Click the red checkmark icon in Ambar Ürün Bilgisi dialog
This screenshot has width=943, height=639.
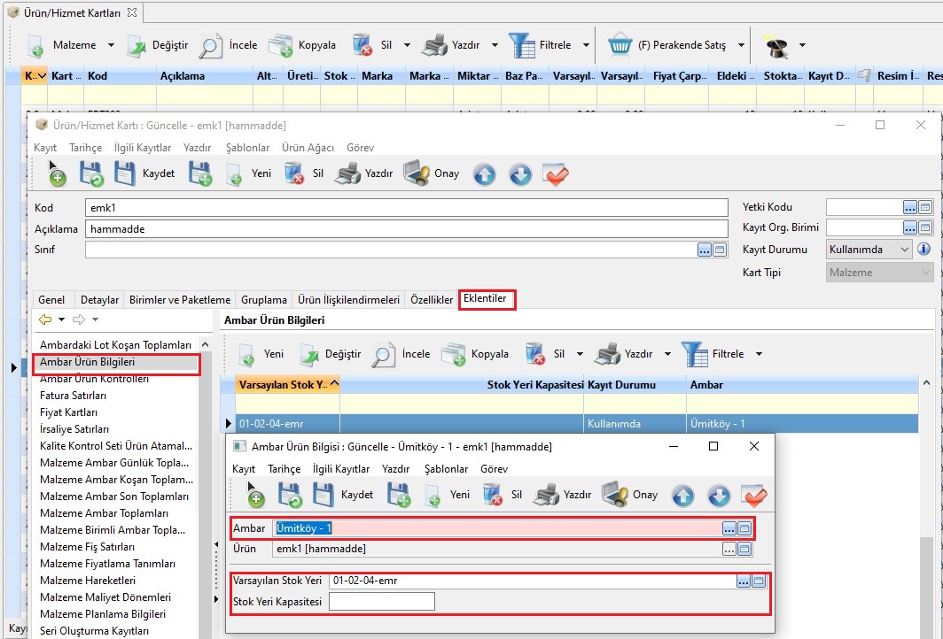click(x=753, y=496)
